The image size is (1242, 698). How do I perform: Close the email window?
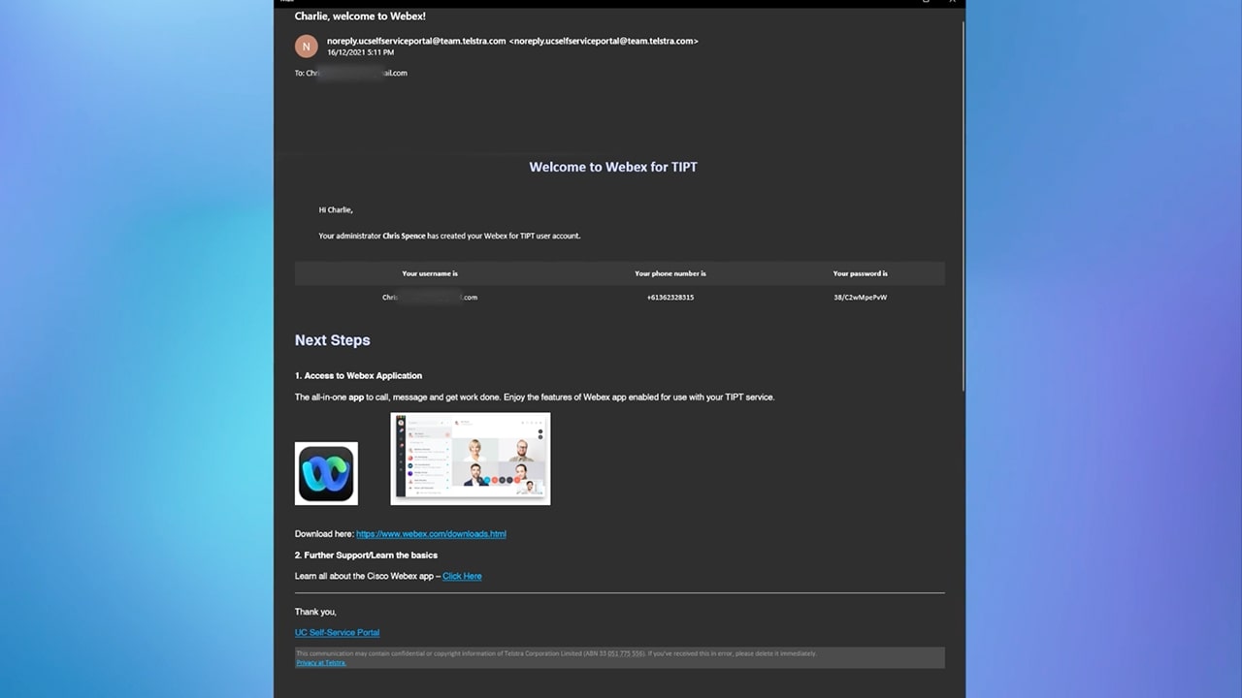click(x=953, y=2)
